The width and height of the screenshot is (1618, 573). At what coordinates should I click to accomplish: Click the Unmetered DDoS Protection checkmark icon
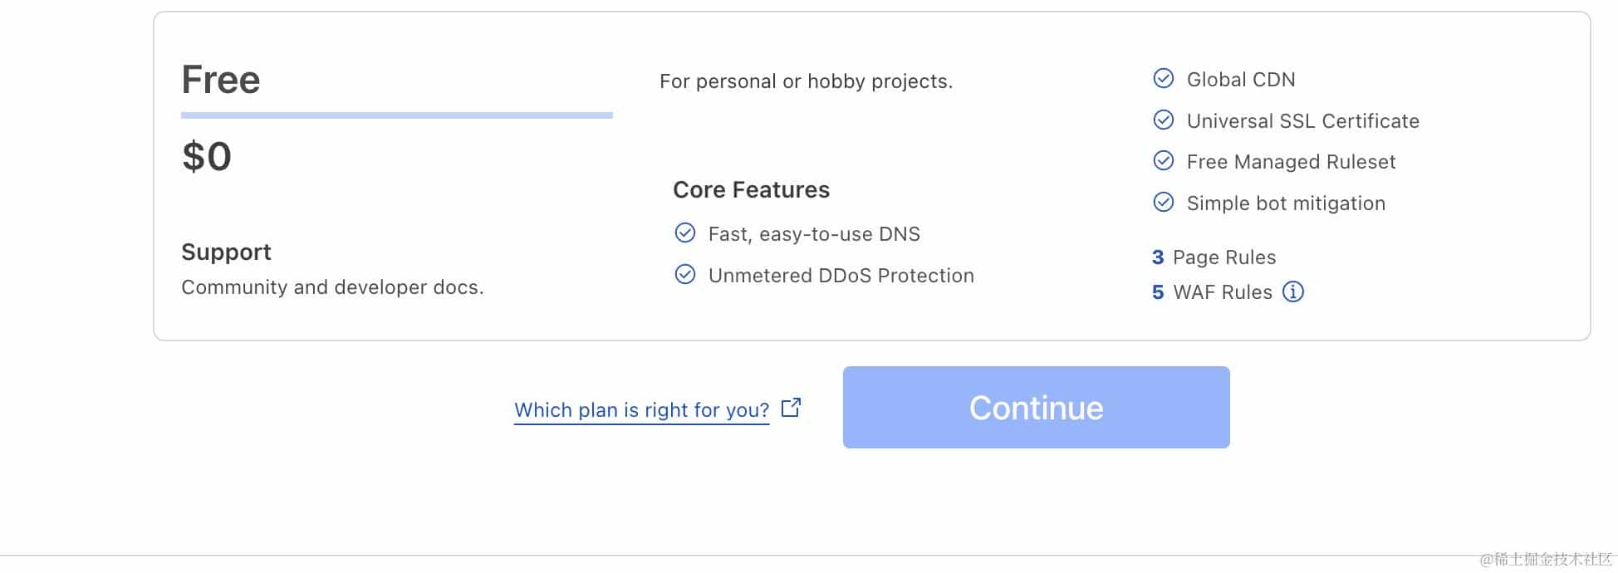point(685,275)
